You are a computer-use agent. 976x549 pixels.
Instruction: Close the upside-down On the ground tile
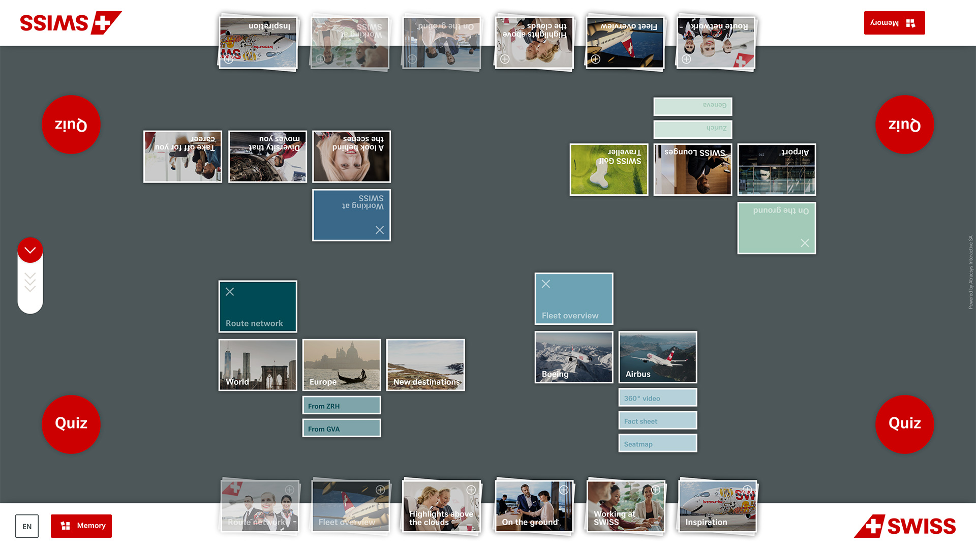(x=805, y=243)
